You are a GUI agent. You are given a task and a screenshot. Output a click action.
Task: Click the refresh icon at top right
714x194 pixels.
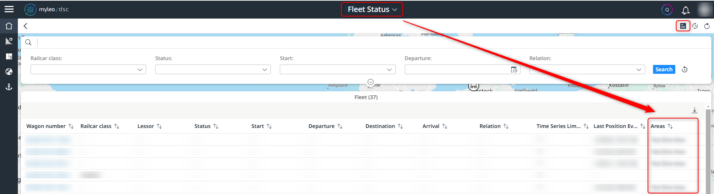coord(707,26)
